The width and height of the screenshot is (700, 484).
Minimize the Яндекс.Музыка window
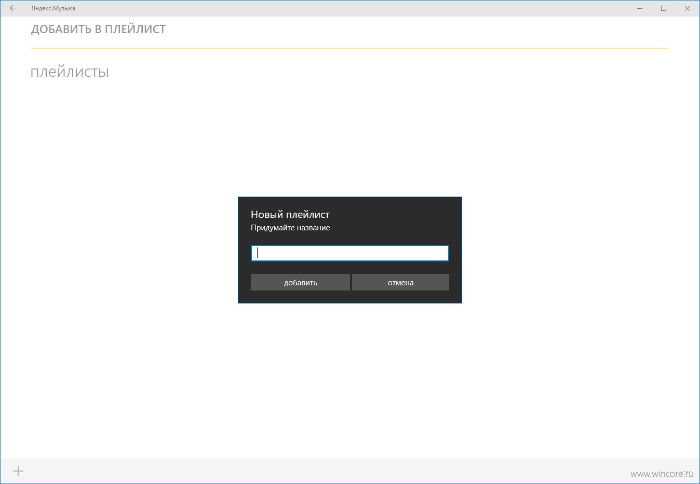click(640, 8)
